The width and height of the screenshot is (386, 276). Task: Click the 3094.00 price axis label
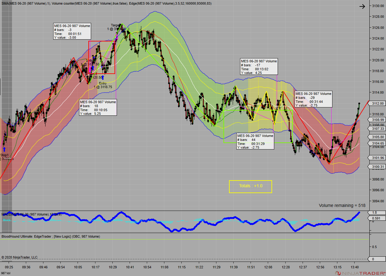(377, 201)
